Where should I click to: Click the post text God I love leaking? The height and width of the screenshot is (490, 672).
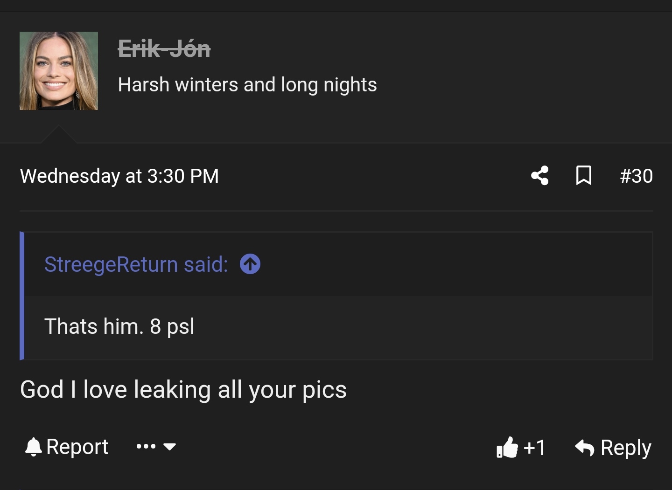[183, 390]
